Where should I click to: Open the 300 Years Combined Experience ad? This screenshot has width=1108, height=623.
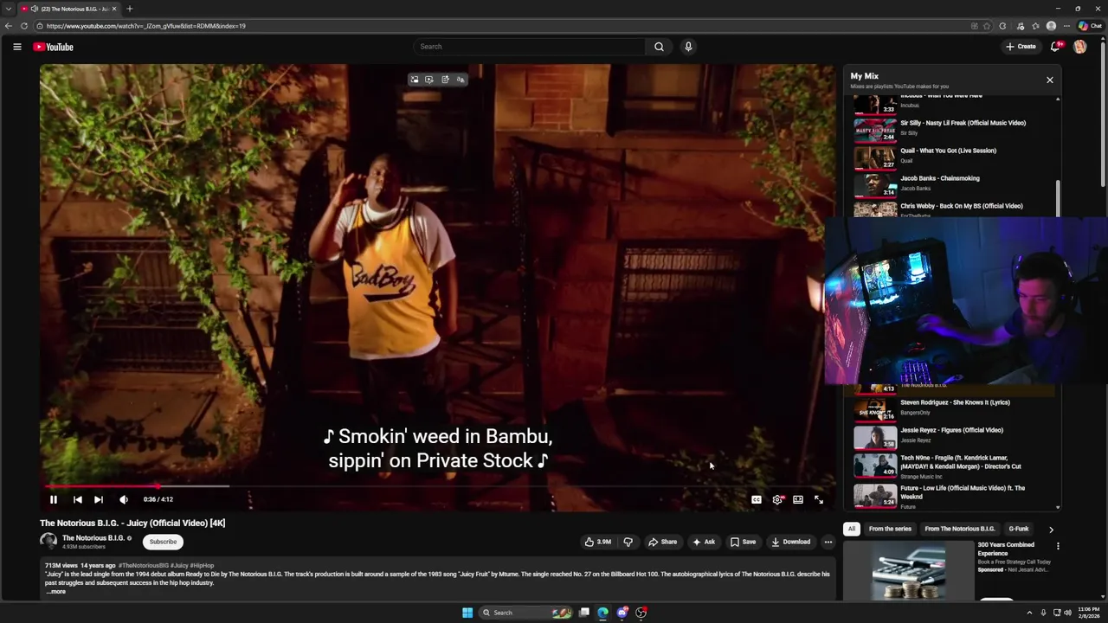tap(1006, 549)
